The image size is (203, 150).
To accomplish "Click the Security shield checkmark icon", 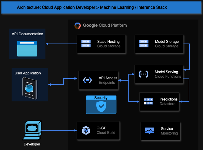I will point(101,107).
